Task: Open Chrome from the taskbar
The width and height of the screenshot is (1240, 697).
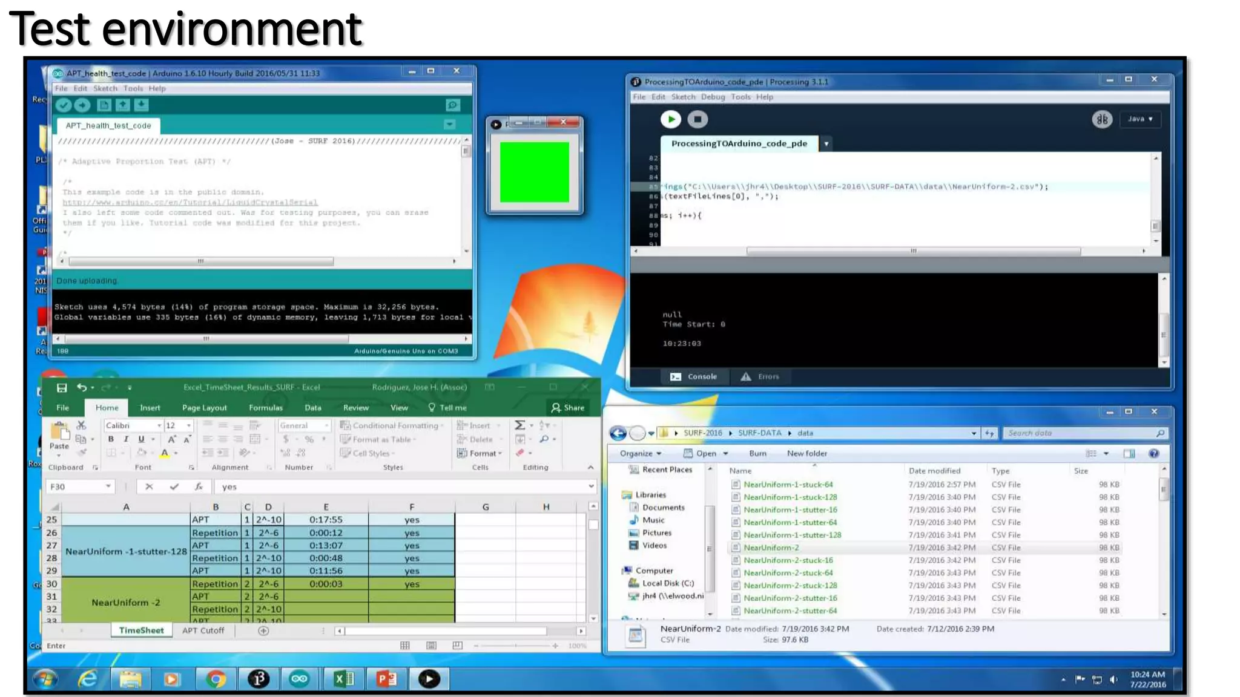Action: pos(216,679)
